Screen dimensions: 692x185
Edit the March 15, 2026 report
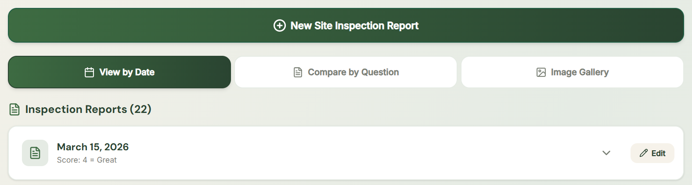pos(652,153)
